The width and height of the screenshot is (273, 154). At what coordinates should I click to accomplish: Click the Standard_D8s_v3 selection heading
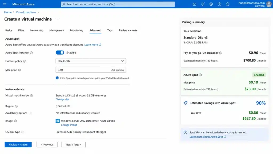point(195,37)
